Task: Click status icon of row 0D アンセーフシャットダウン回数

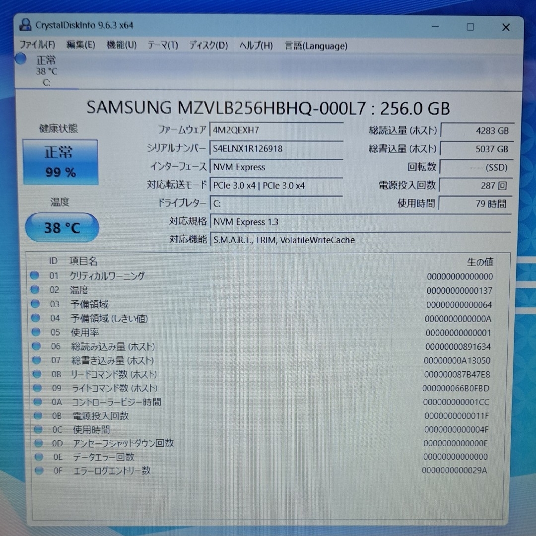Action: pyautogui.click(x=39, y=443)
